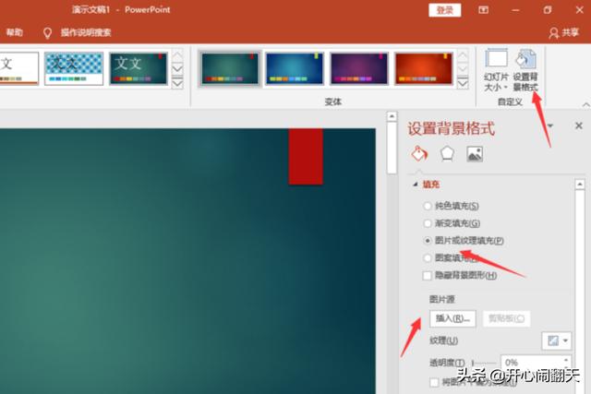Select Gradient fill (渐变填充) radio button
591x394 pixels.
pyautogui.click(x=427, y=223)
